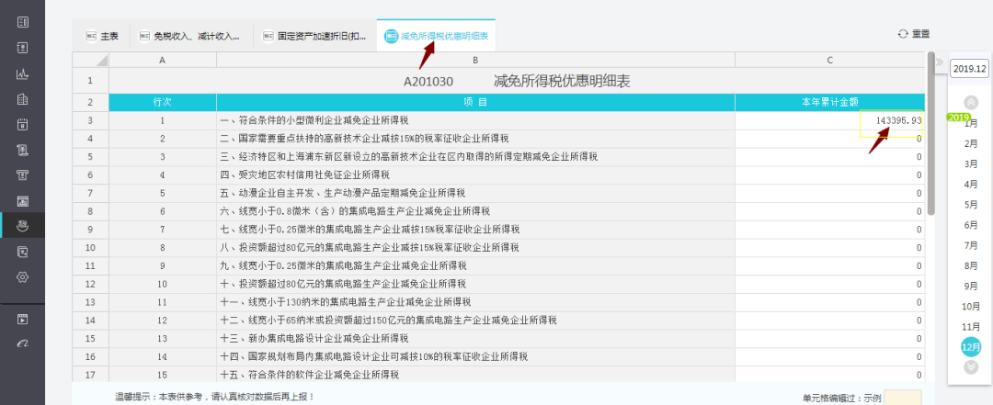The image size is (993, 405).
Task: Click the up chevron above month list
Action: tap(971, 102)
